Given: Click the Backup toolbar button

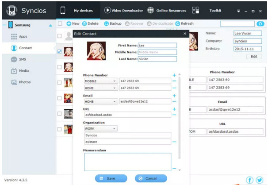Looking at the screenshot, I should pyautogui.click(x=113, y=23).
